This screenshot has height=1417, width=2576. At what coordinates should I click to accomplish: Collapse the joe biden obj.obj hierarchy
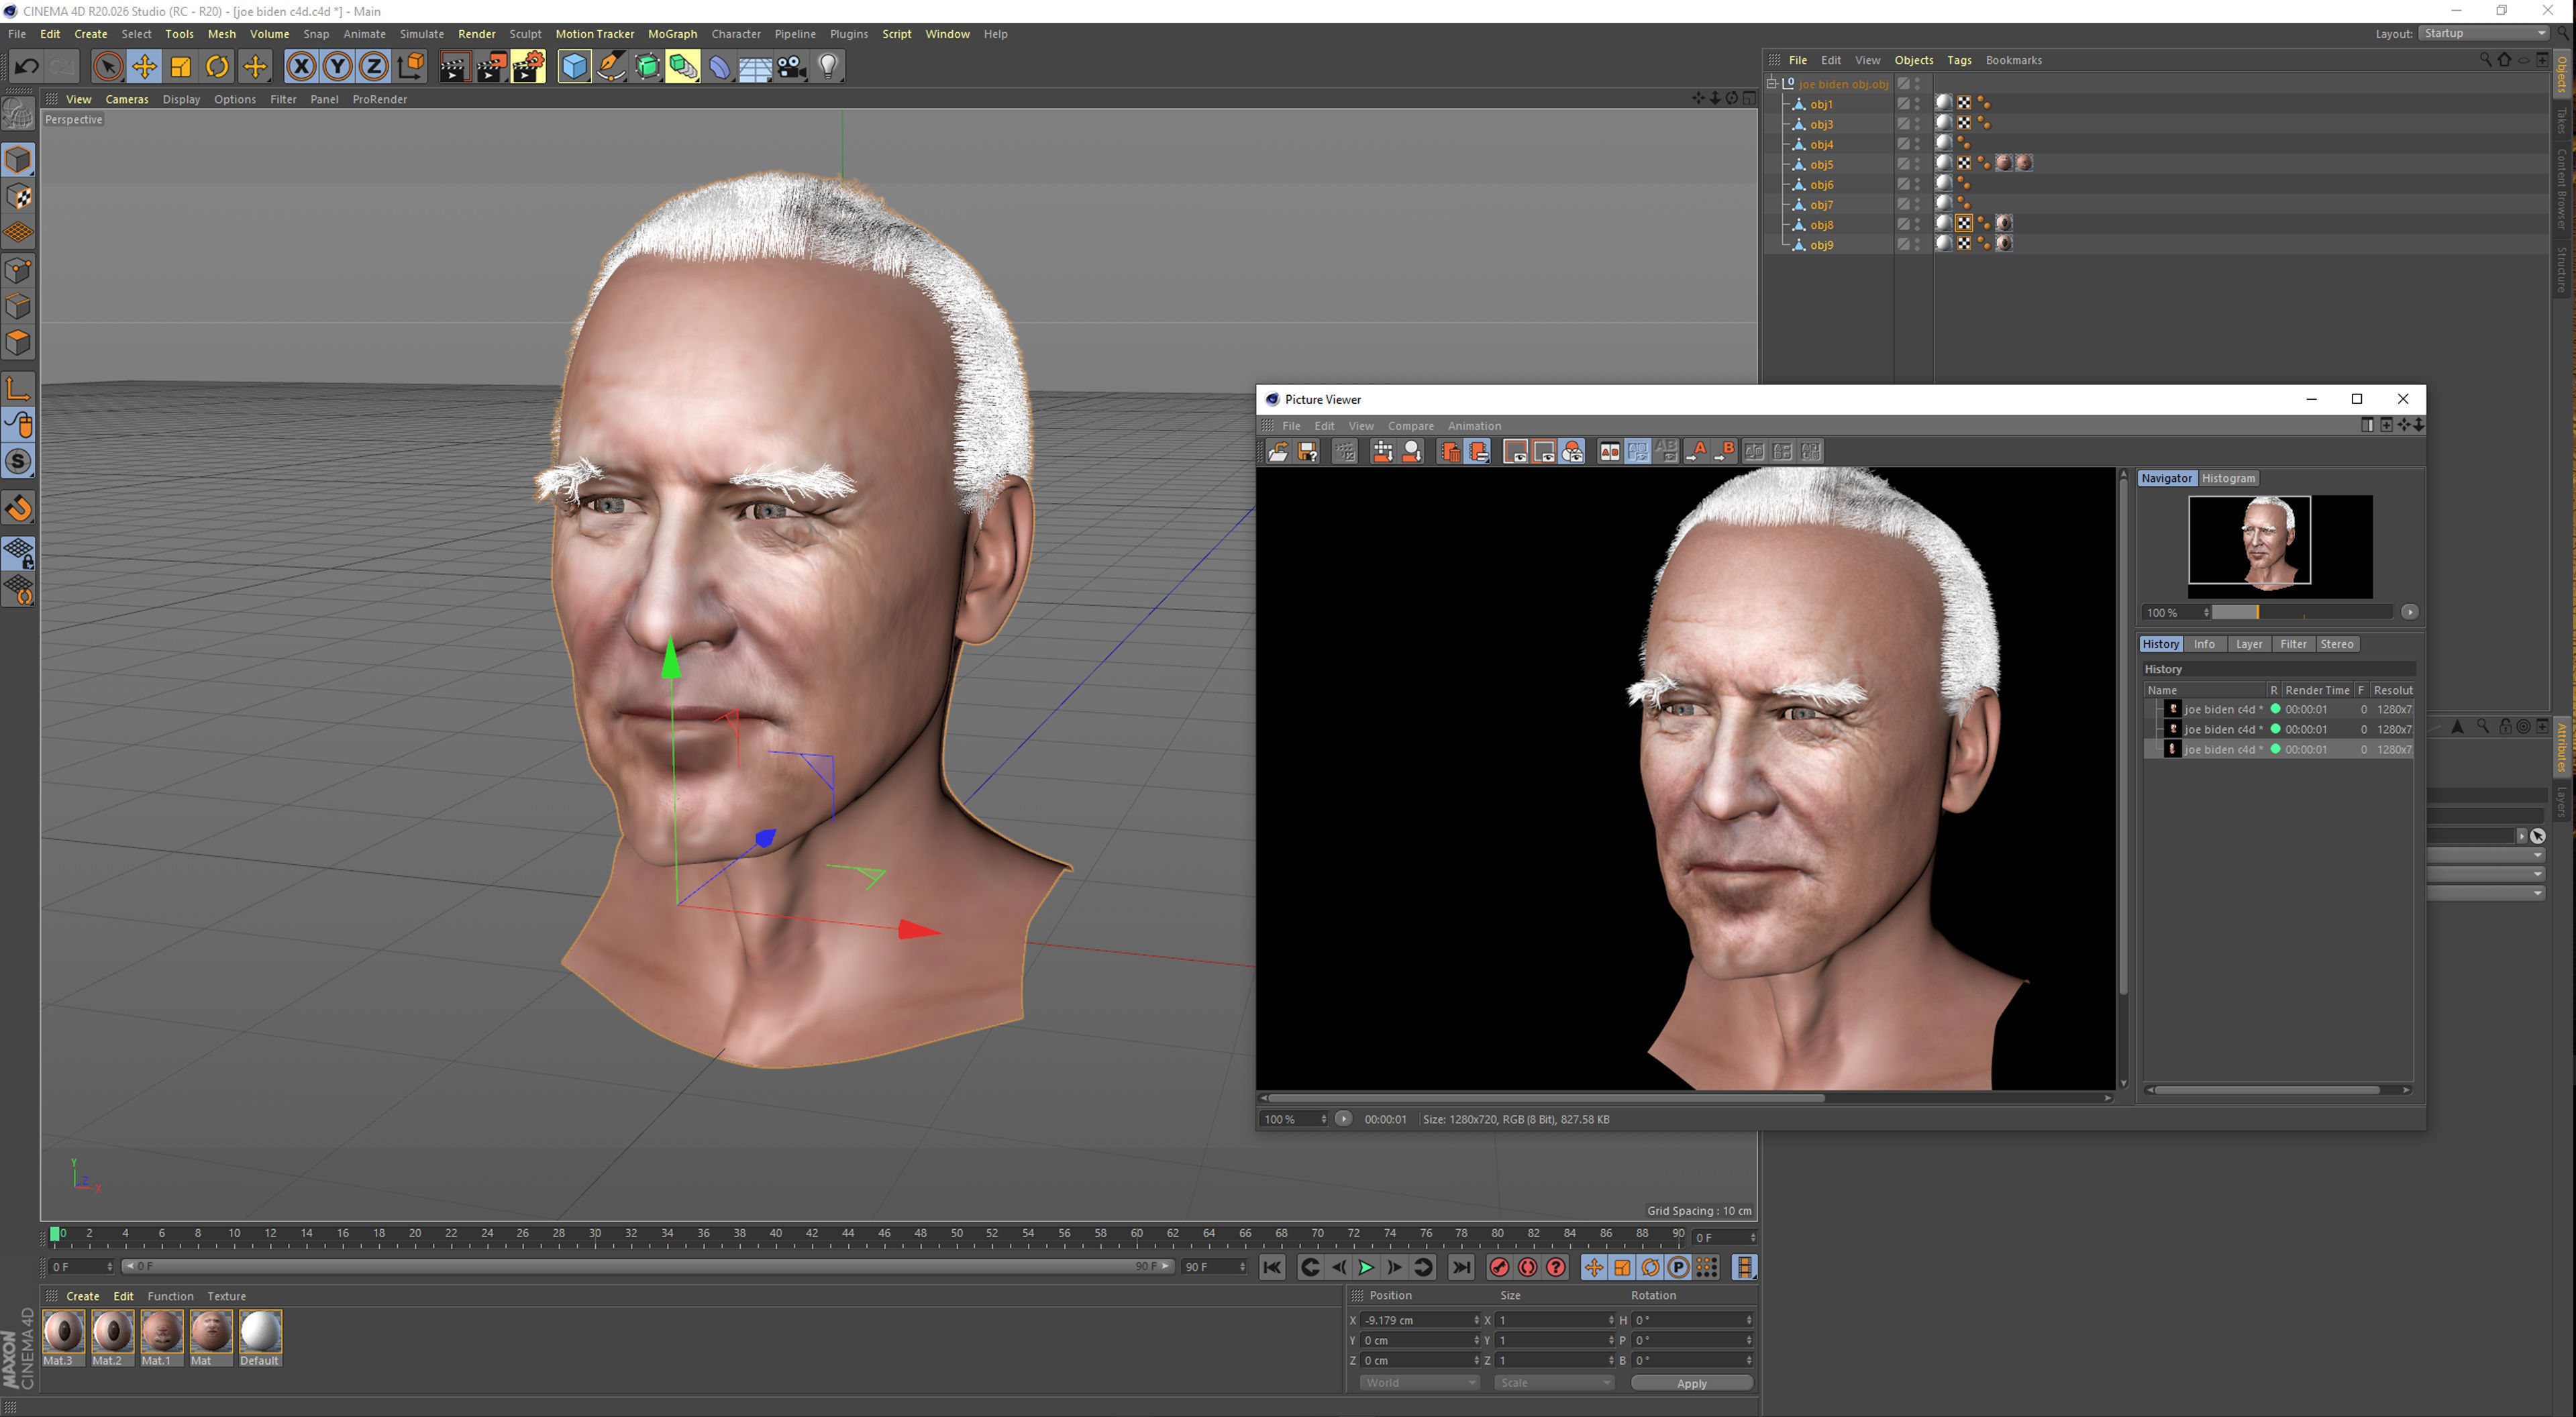(x=1772, y=83)
